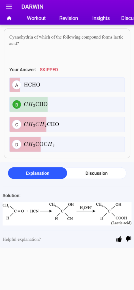This screenshot has height=290, width=134.
Task: Click the HCHO answer row
Action: pos(67,85)
